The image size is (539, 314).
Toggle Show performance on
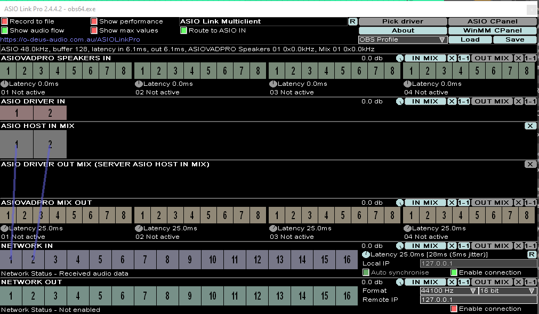pyautogui.click(x=94, y=21)
